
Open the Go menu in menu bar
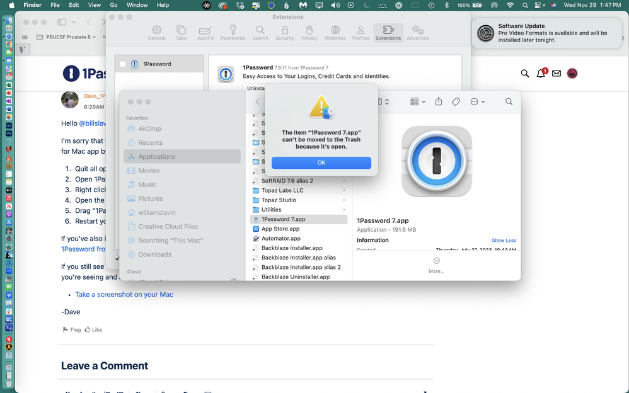coord(113,5)
